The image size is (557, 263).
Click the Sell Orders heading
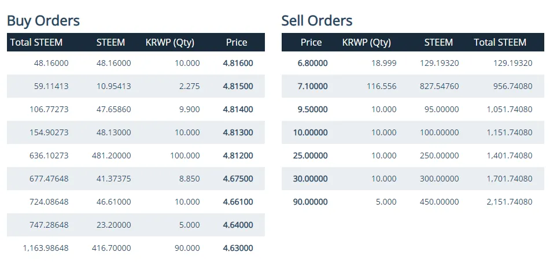(x=317, y=21)
